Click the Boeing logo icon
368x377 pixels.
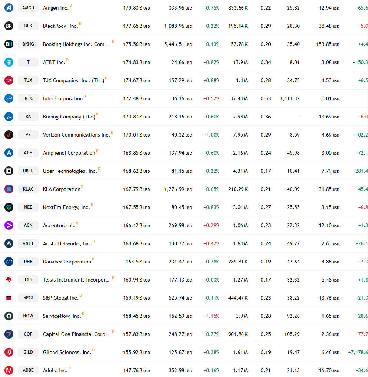9,117
